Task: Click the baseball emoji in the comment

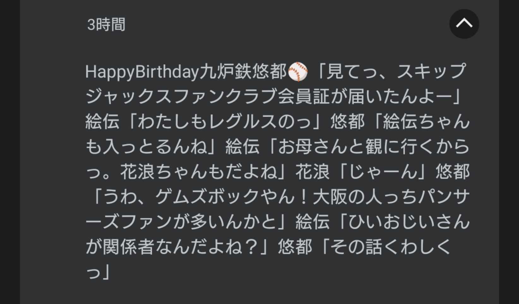Action: (x=298, y=72)
